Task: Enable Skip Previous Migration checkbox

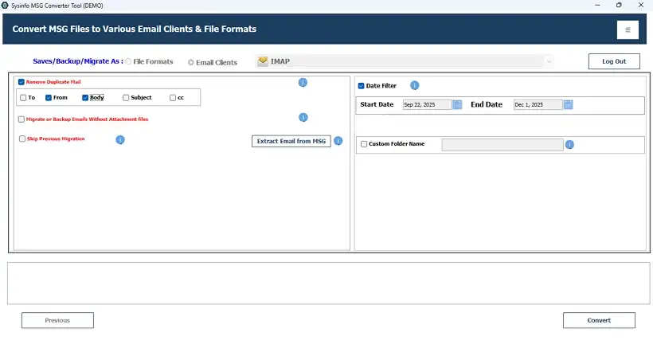Action: click(x=22, y=139)
